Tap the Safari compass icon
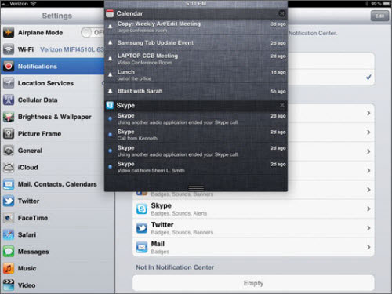This screenshot has height=294, width=392. point(9,234)
